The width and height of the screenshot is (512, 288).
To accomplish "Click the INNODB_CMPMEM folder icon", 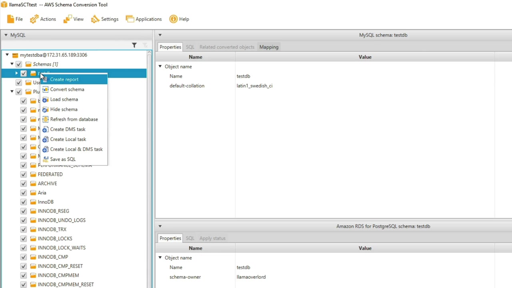I will (33, 276).
